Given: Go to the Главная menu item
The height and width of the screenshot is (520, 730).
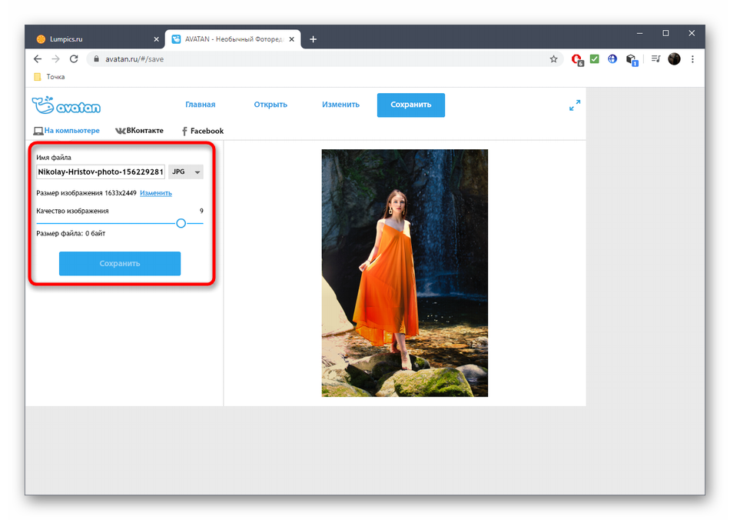Looking at the screenshot, I should [x=200, y=105].
